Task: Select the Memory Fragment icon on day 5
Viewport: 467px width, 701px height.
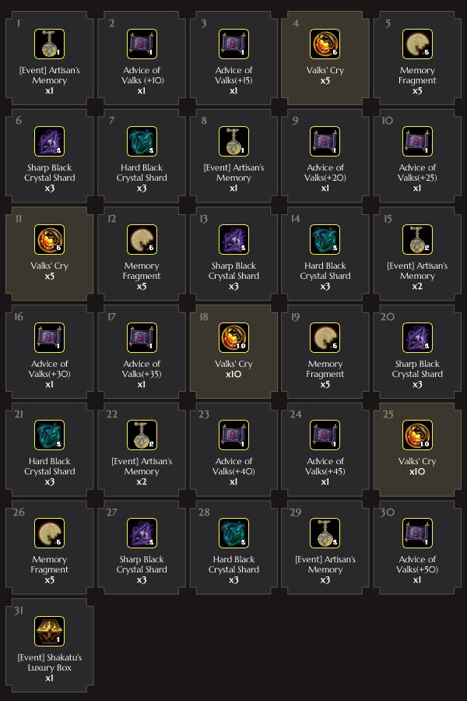Action: pos(417,44)
